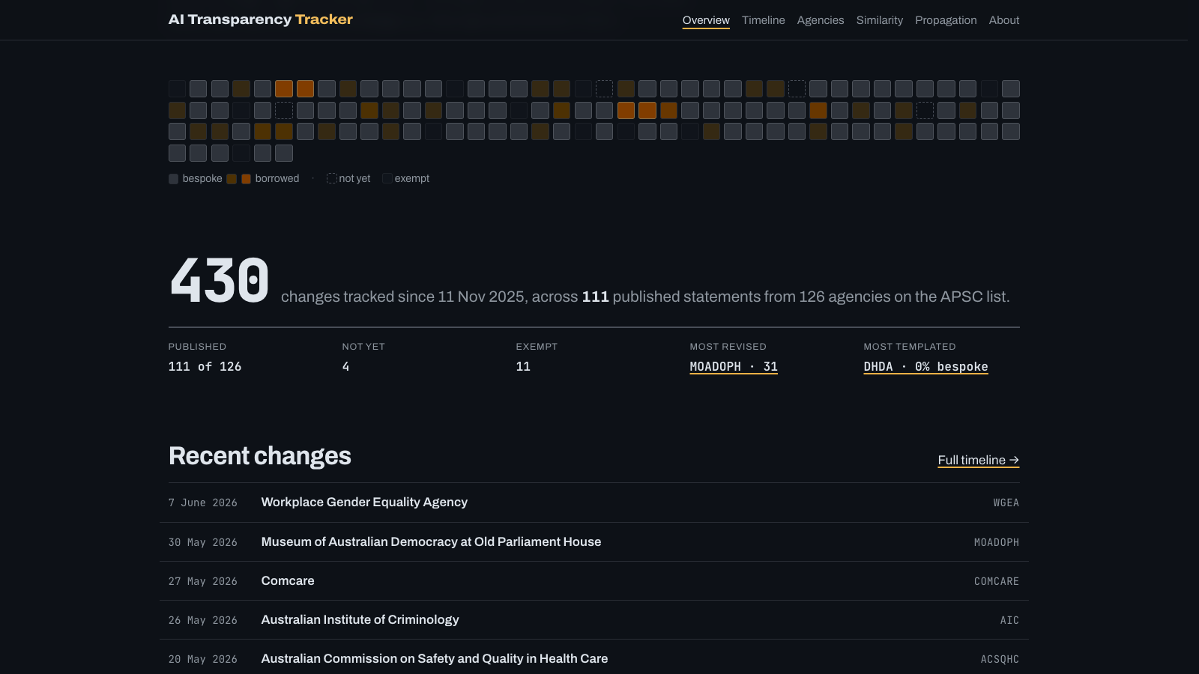This screenshot has height=674, width=1199.
Task: Open the DHDA · 0% bespoke link
Action: tap(925, 366)
